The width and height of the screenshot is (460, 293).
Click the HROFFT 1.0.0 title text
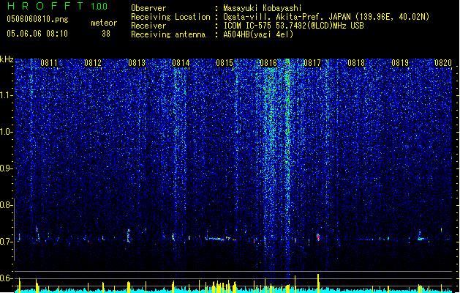point(57,6)
